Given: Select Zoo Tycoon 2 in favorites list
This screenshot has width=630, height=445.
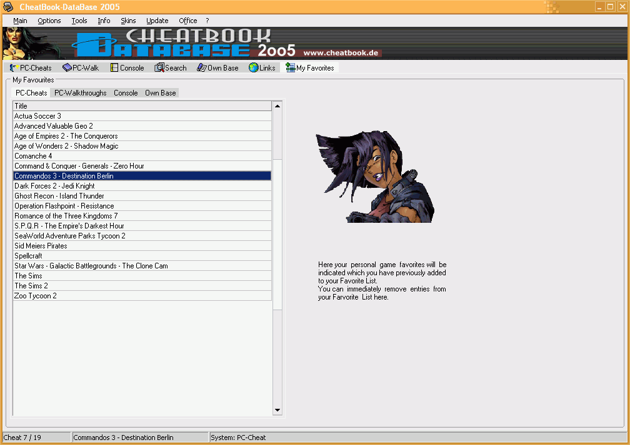Looking at the screenshot, I should 36,296.
